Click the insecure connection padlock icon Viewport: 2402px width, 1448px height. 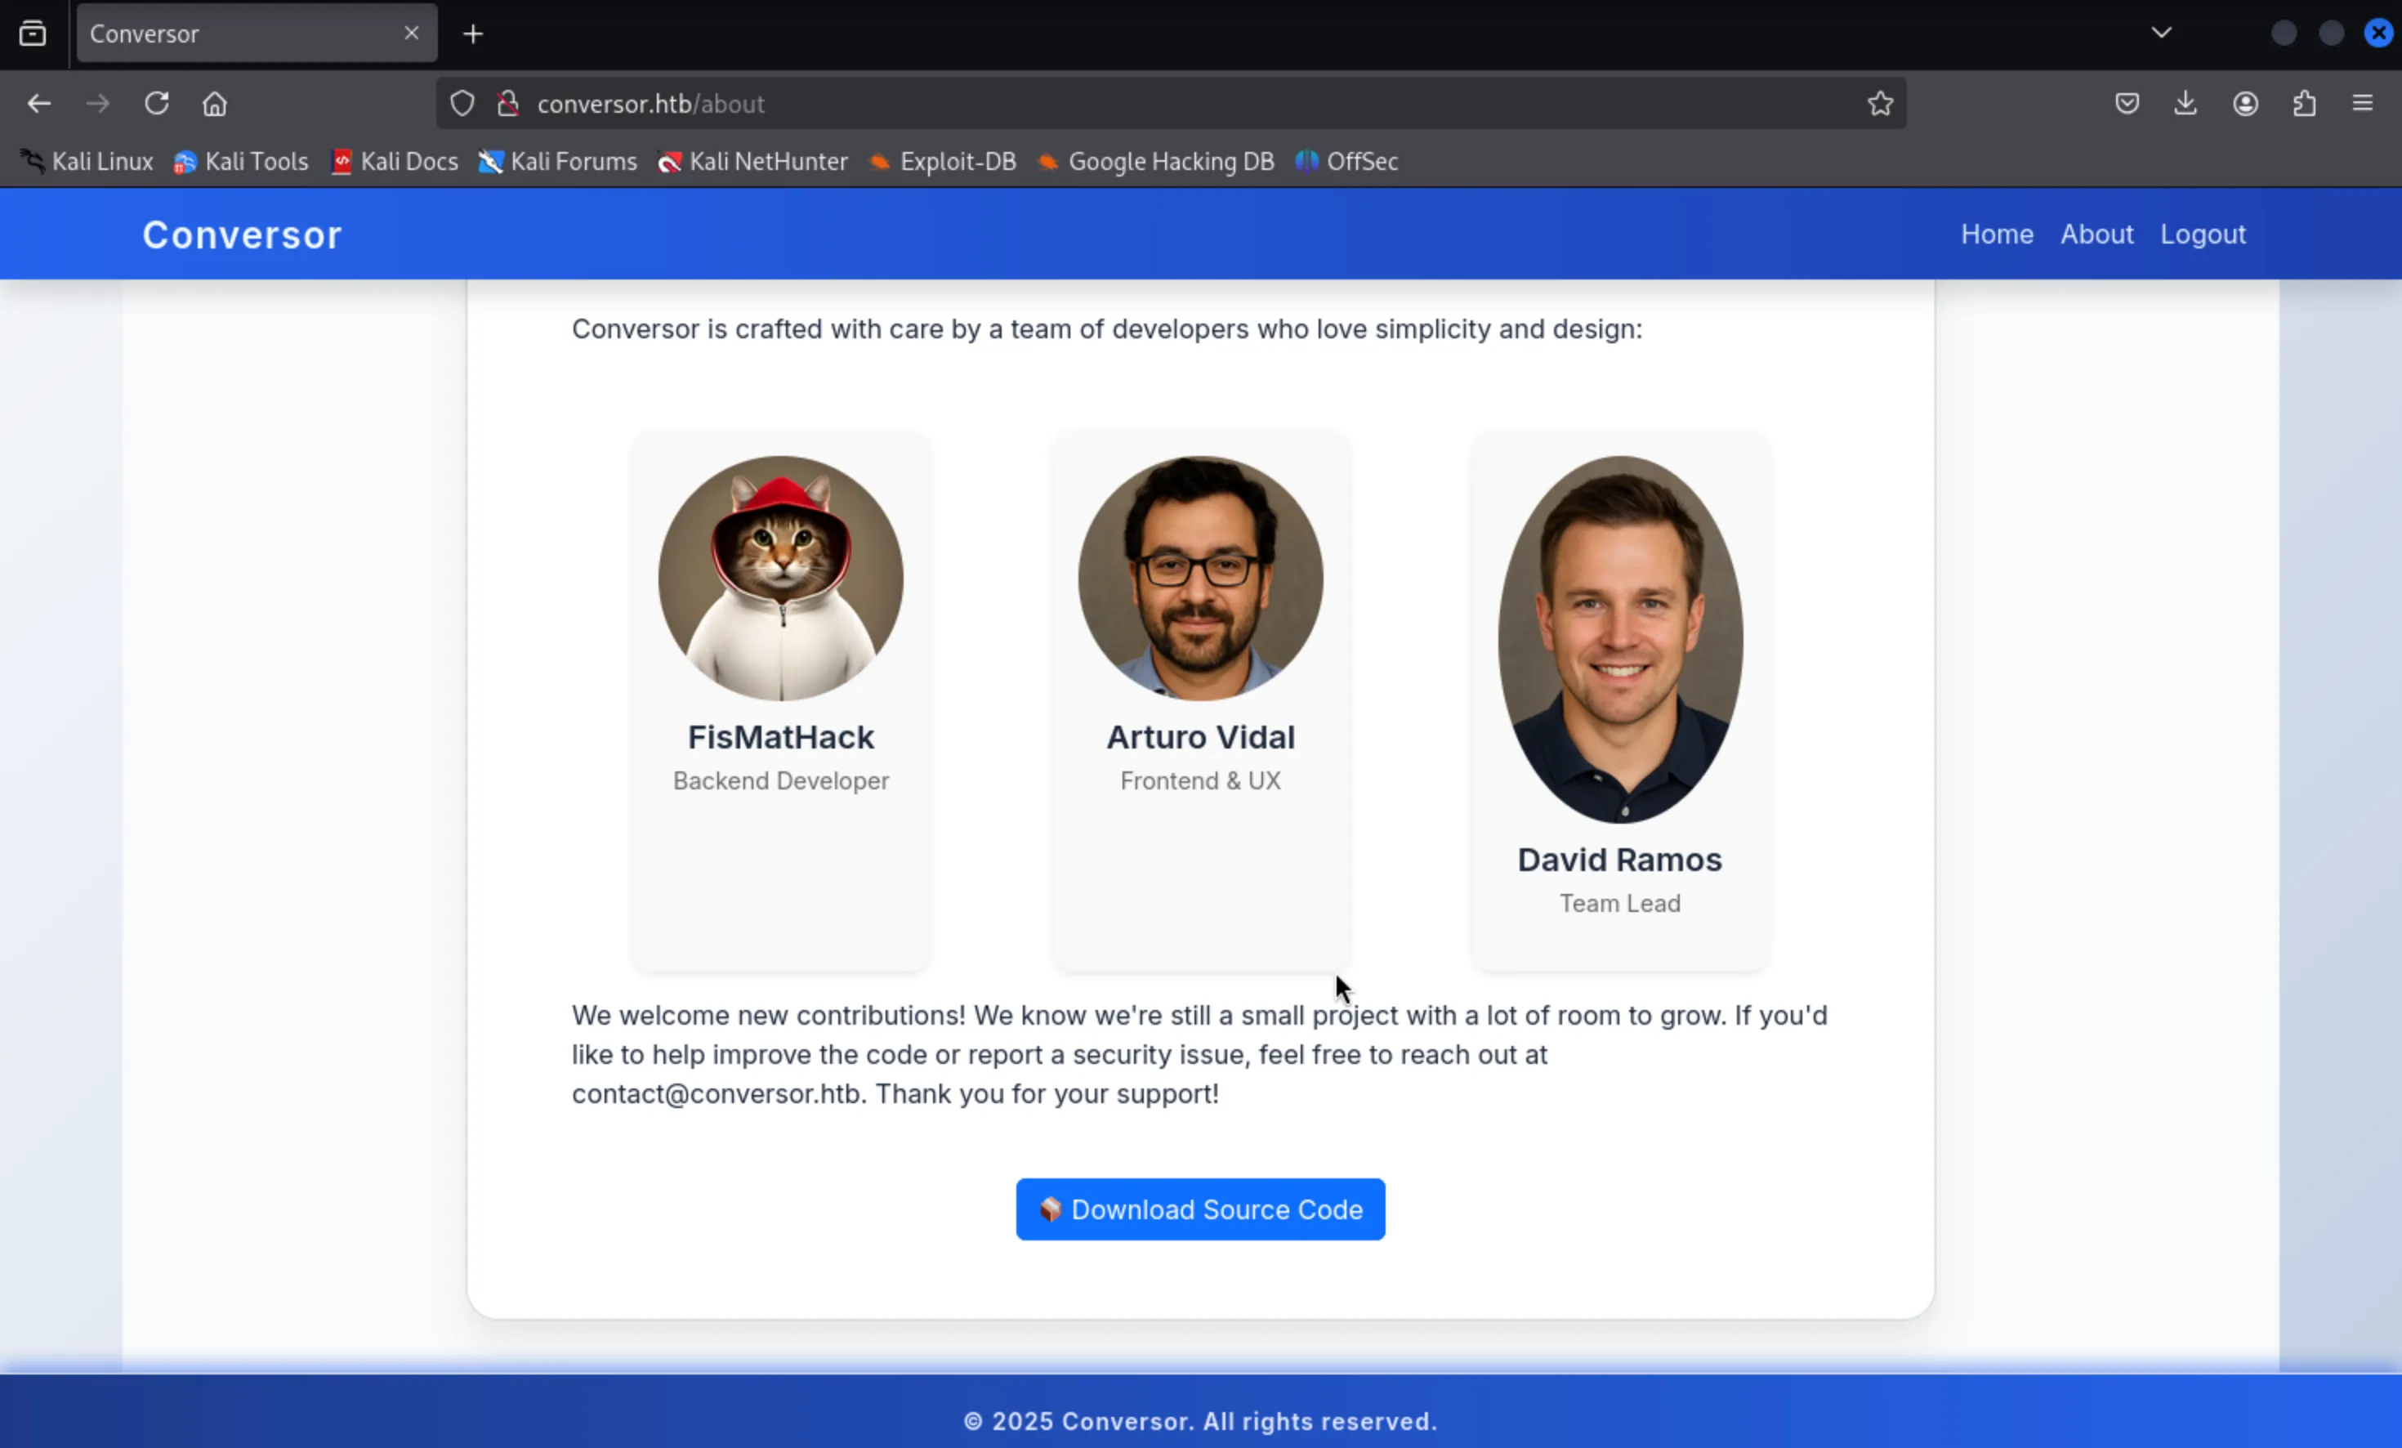508,103
